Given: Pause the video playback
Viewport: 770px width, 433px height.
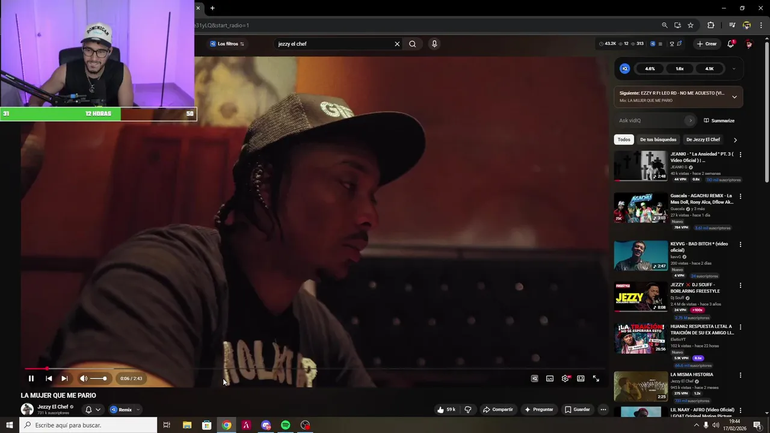Looking at the screenshot, I should [31, 378].
